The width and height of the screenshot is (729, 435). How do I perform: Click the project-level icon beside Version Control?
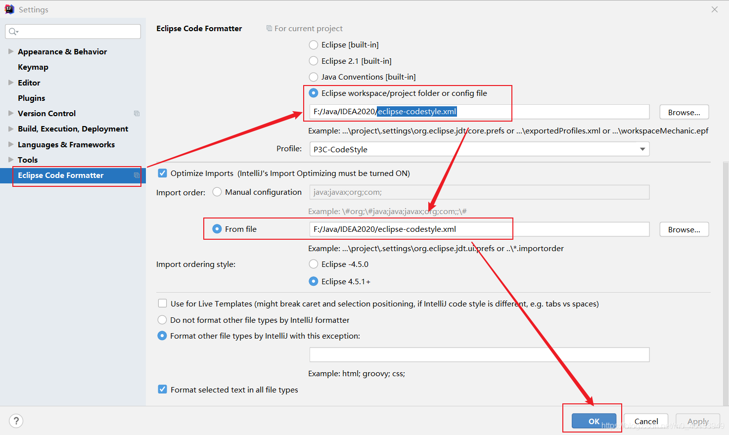[x=137, y=114]
